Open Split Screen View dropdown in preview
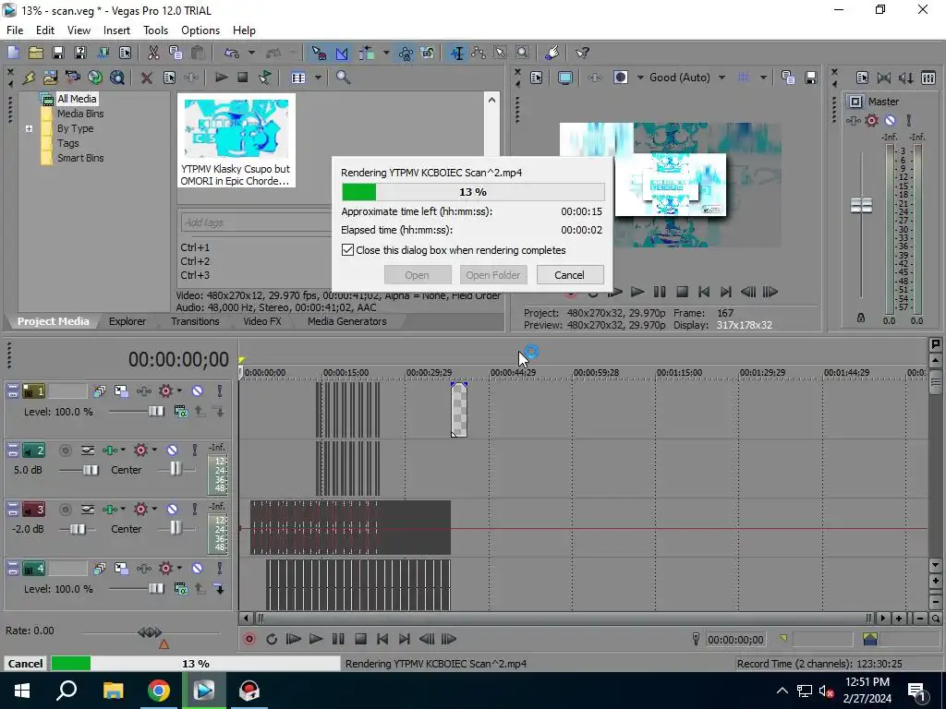Screen dimensions: 946x709 coord(640,78)
